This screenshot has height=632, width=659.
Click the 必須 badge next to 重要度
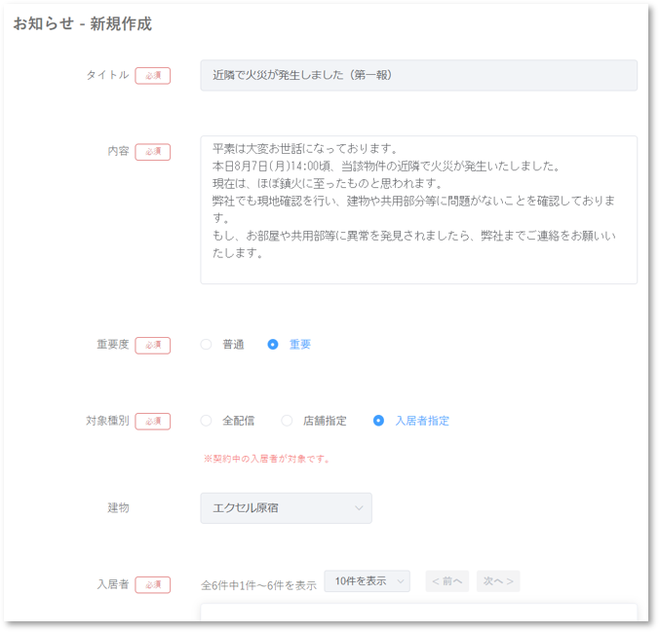[152, 345]
